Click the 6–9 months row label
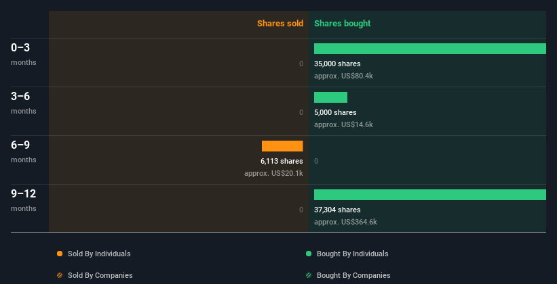The width and height of the screenshot is (557, 284). (x=24, y=151)
